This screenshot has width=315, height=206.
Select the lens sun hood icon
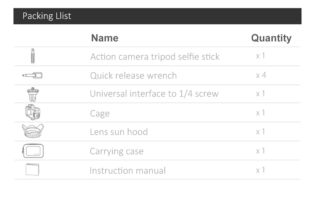(33, 131)
